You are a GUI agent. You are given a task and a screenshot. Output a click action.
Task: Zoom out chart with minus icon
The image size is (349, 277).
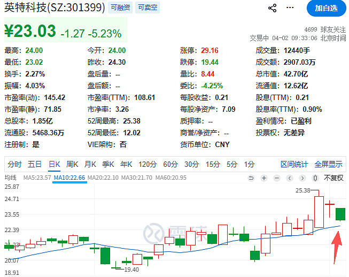[x=277, y=178]
